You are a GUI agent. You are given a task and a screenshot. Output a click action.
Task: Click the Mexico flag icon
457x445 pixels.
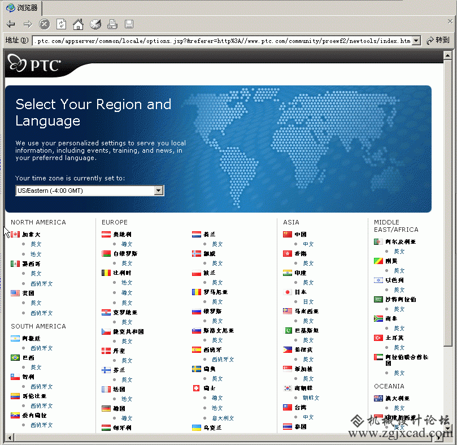[x=15, y=264]
